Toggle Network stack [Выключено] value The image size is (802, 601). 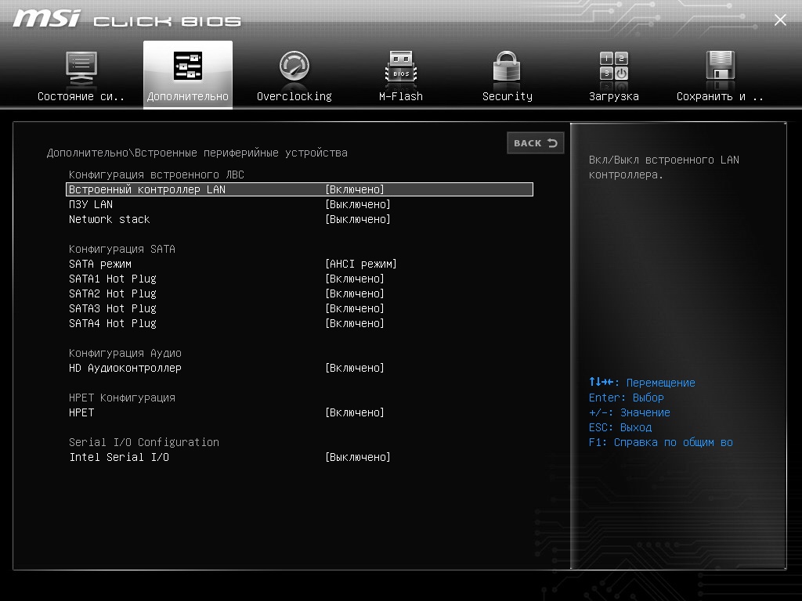[357, 219]
